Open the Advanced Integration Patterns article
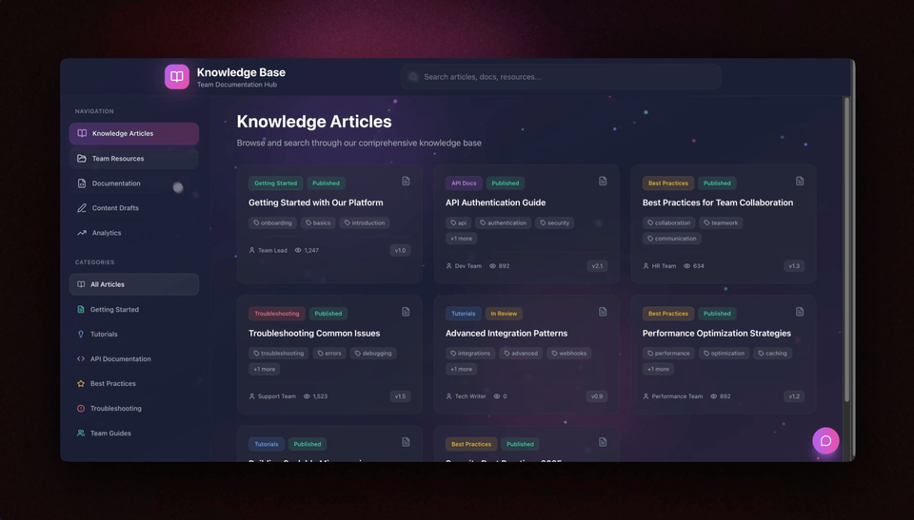 click(x=507, y=334)
